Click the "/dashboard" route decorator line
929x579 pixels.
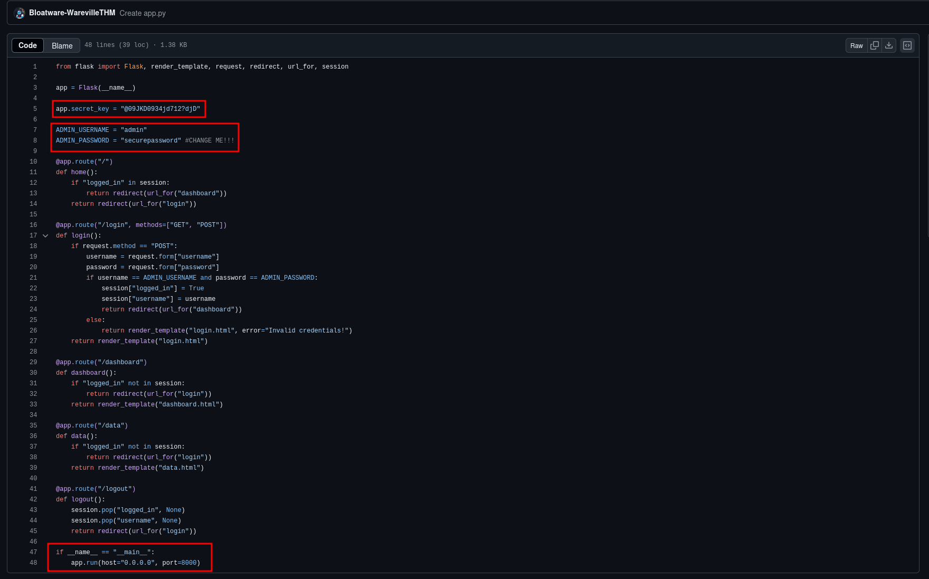tap(101, 363)
